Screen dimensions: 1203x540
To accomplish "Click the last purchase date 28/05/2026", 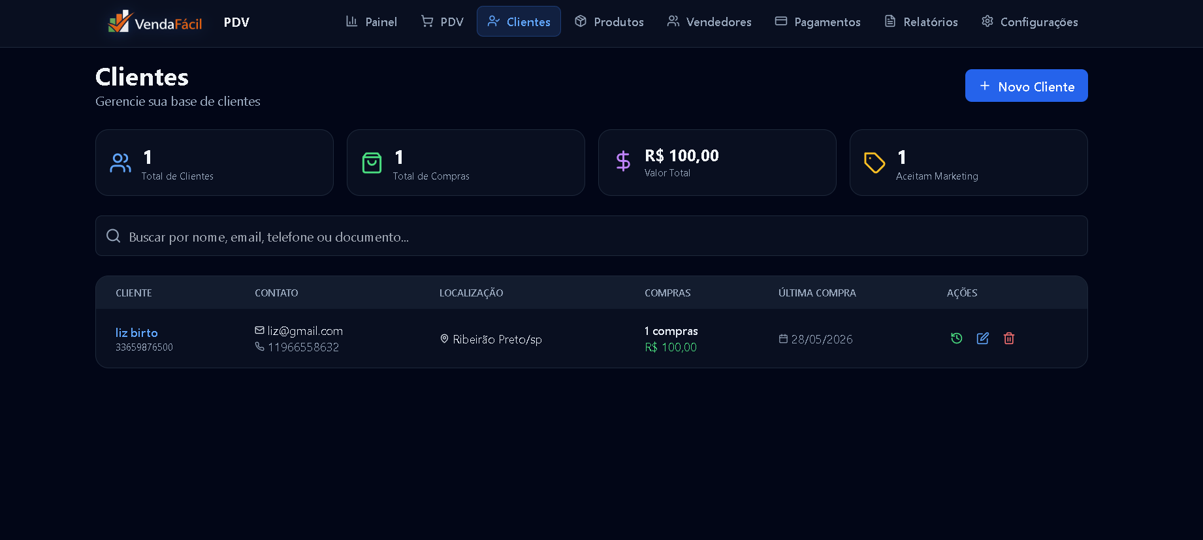I will [x=822, y=340].
